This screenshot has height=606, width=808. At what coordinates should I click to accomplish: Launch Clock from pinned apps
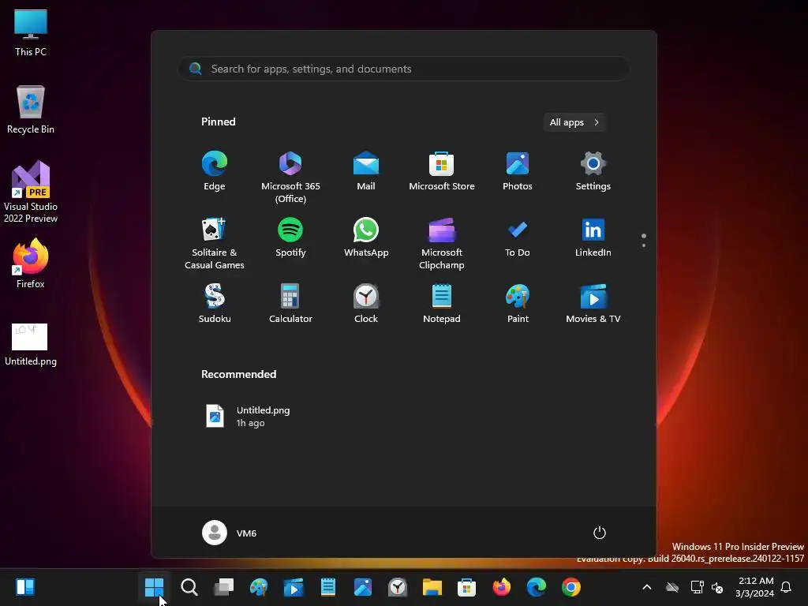pos(366,304)
